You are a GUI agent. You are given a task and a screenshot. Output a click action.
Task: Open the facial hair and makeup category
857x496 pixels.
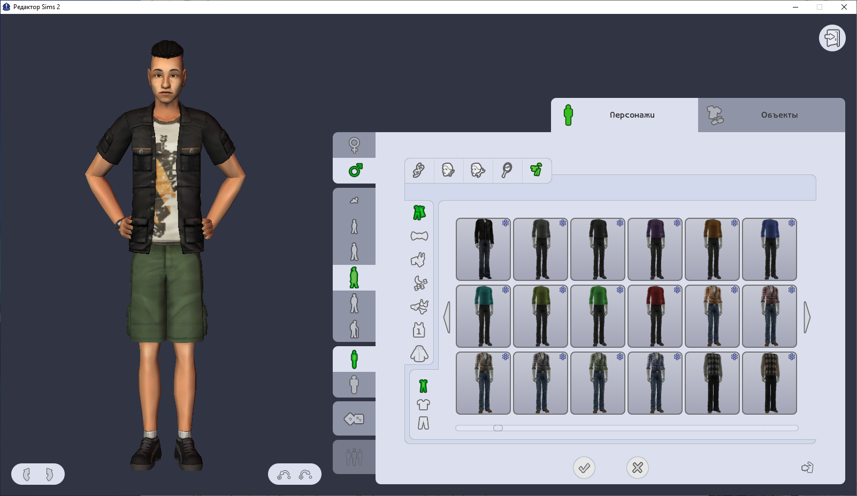(478, 171)
